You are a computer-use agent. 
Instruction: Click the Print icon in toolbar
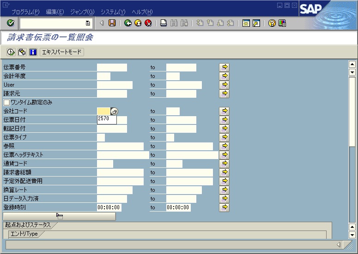(x=163, y=23)
